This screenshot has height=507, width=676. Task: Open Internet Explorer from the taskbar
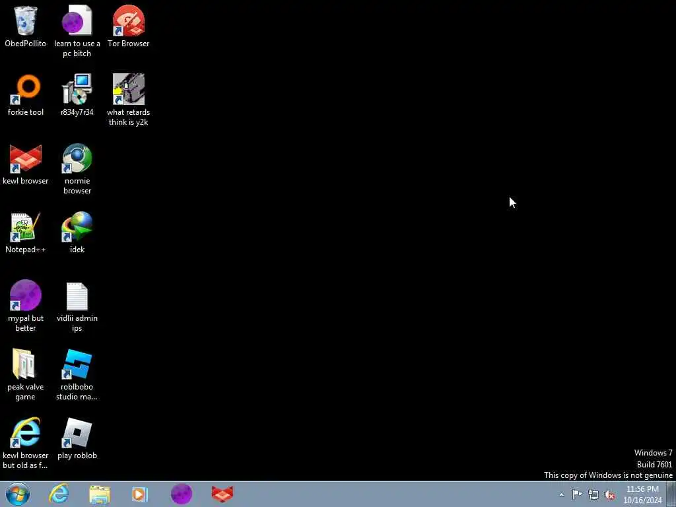coord(59,494)
